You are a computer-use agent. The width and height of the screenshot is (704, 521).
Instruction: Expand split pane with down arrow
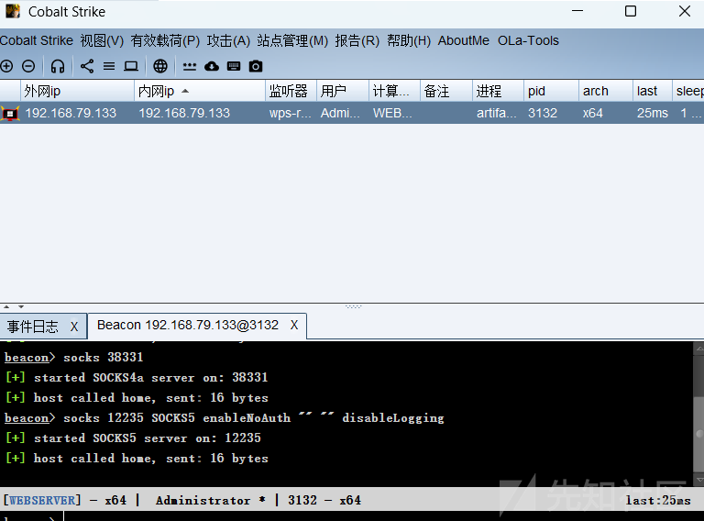coord(21,306)
